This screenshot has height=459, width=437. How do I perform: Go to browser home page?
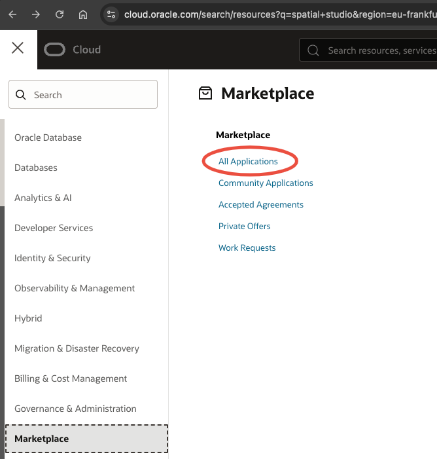[x=82, y=14]
